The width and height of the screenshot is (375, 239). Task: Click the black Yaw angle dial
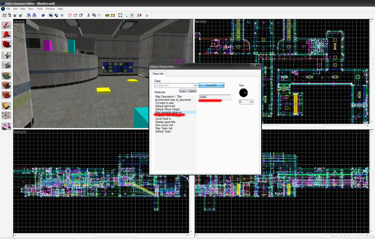[243, 93]
